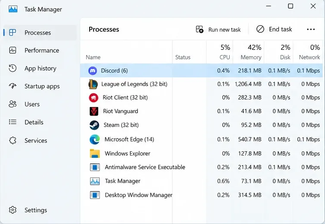Select the Riot Client (32 bit) name
This screenshot has height=224, width=325.
pyautogui.click(x=125, y=98)
